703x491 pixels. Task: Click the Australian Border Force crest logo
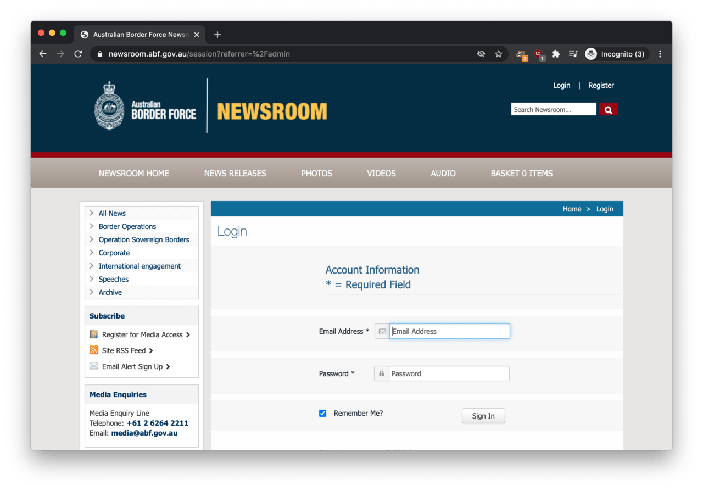(110, 105)
